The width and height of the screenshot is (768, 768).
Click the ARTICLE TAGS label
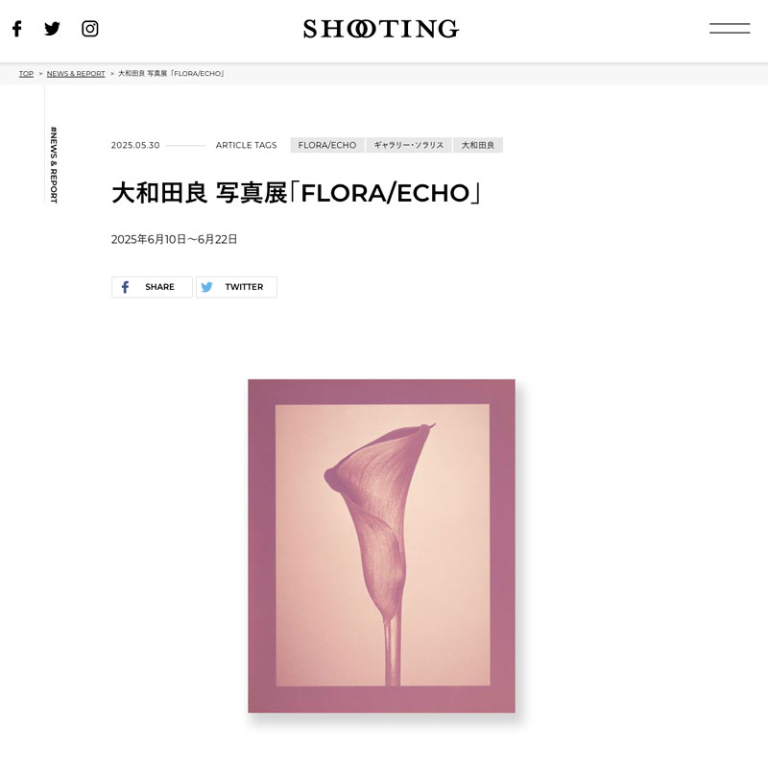click(x=247, y=145)
